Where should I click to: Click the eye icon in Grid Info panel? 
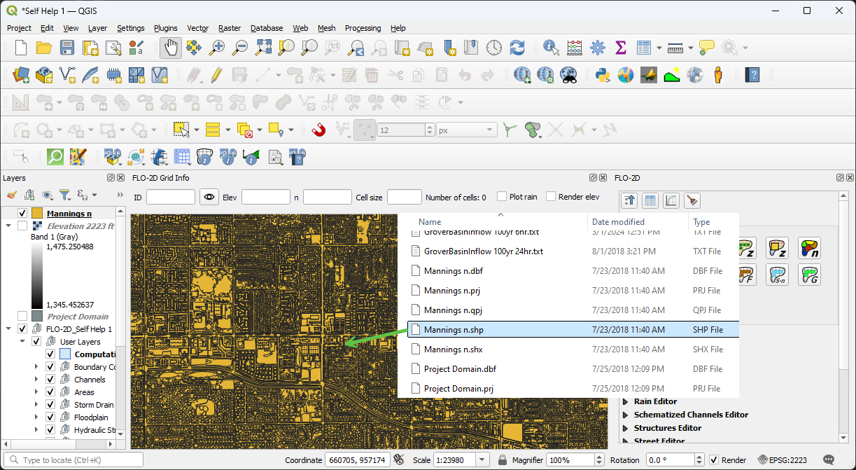[x=209, y=198]
